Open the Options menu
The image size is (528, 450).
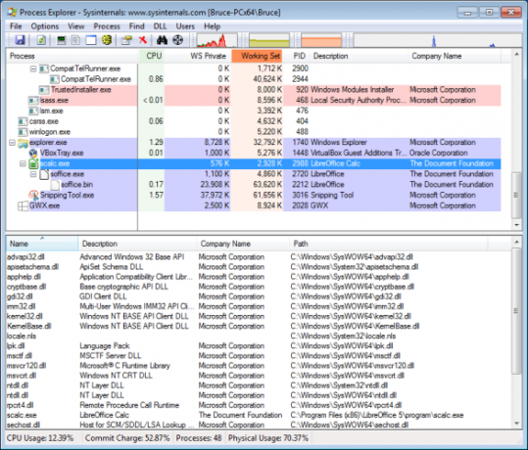pos(45,26)
